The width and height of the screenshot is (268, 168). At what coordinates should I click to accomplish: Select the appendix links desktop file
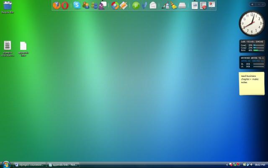pyautogui.click(x=23, y=49)
